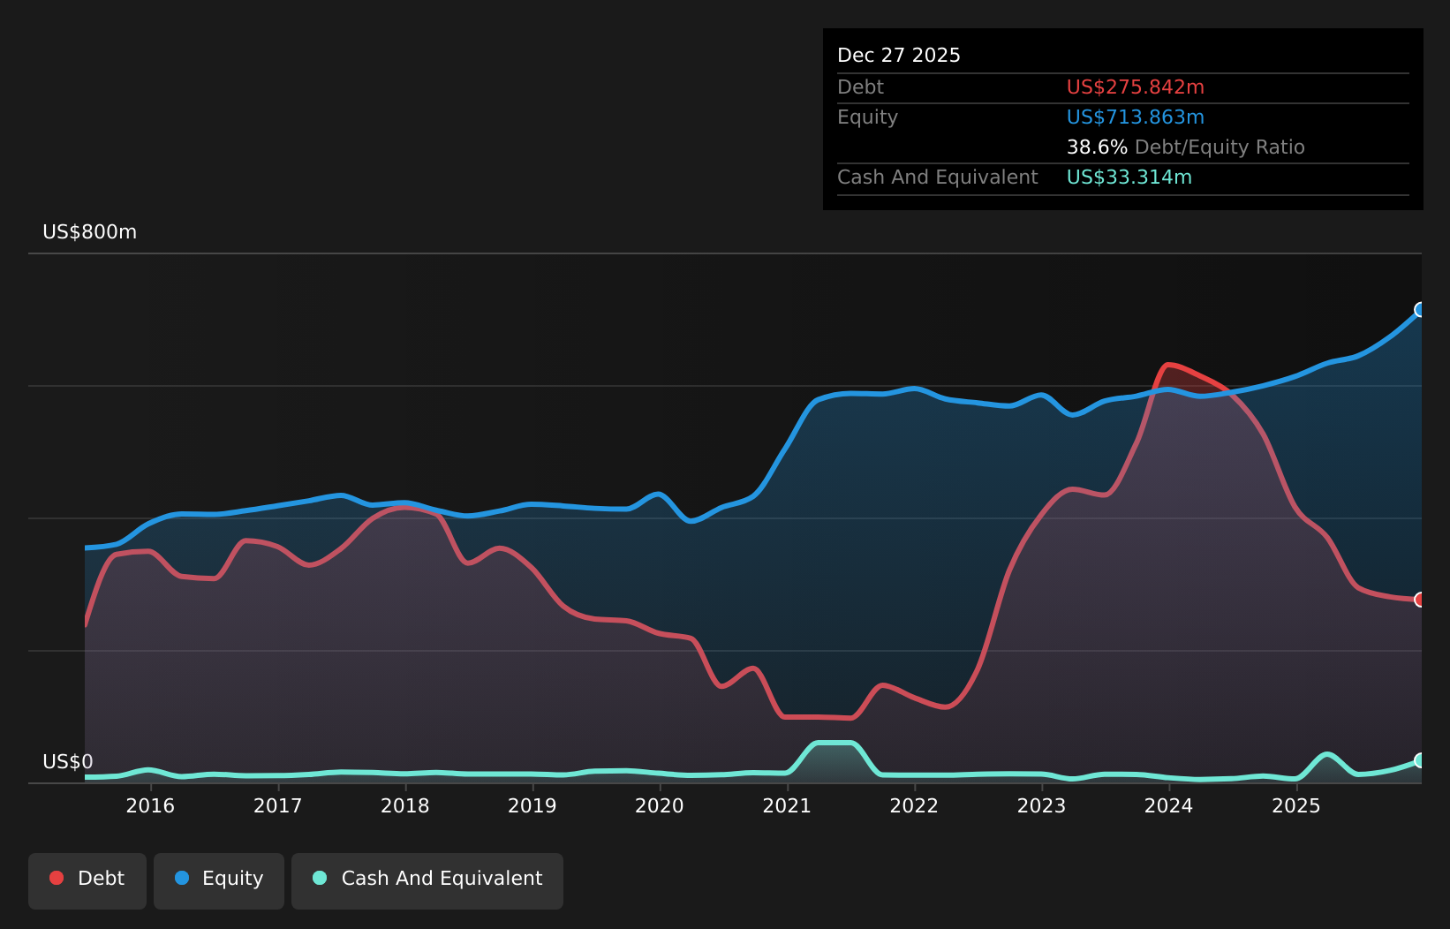1450x929 pixels.
Task: Click the US$33.314m cash value
Action: tap(1129, 177)
